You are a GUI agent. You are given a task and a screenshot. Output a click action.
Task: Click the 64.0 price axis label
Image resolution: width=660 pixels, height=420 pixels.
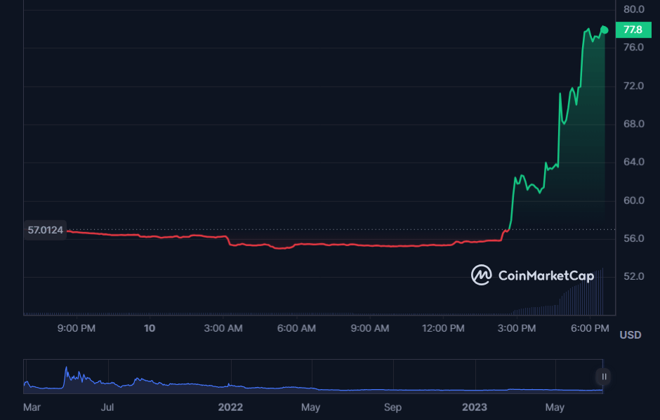(x=634, y=162)
